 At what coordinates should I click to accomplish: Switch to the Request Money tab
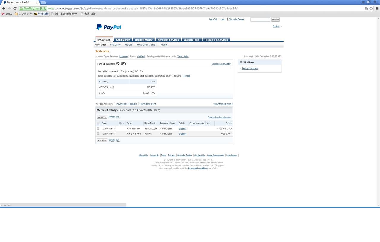(x=144, y=40)
